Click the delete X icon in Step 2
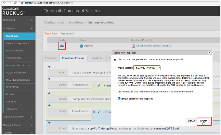221x135 pixels. 94,86
